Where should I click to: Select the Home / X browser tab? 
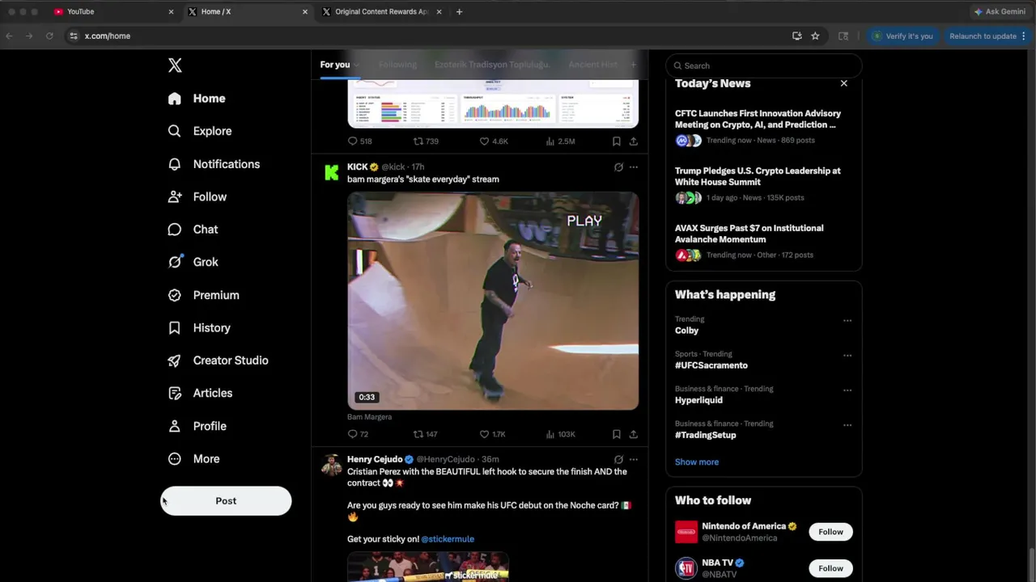(248, 11)
